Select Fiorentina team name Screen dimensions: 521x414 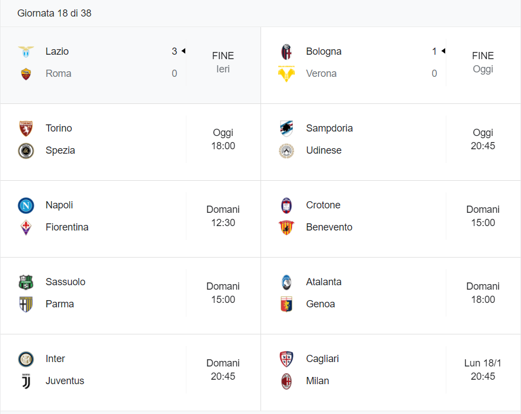[67, 227]
